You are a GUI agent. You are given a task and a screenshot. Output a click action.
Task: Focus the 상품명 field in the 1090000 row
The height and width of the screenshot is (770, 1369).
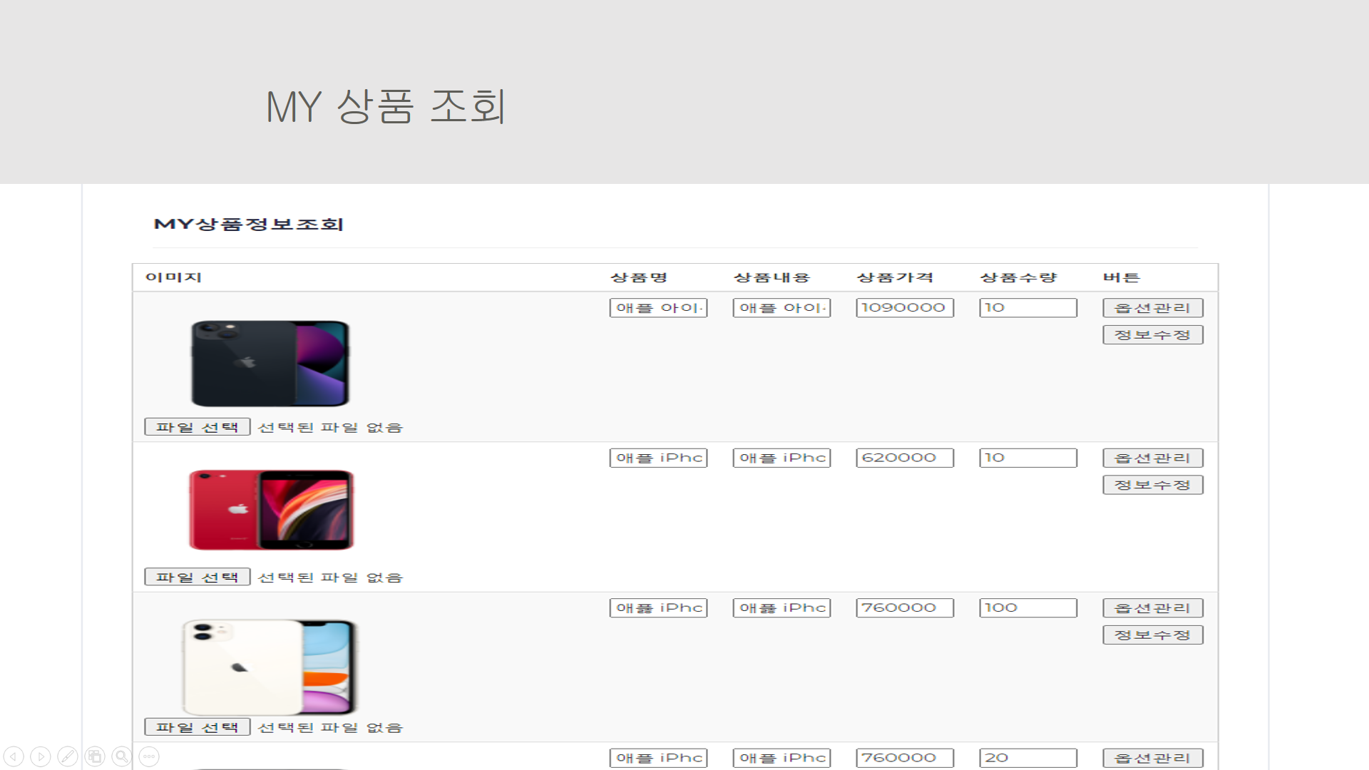coord(658,308)
